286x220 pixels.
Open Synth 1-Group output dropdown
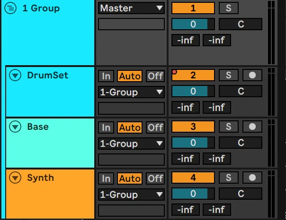point(131,195)
